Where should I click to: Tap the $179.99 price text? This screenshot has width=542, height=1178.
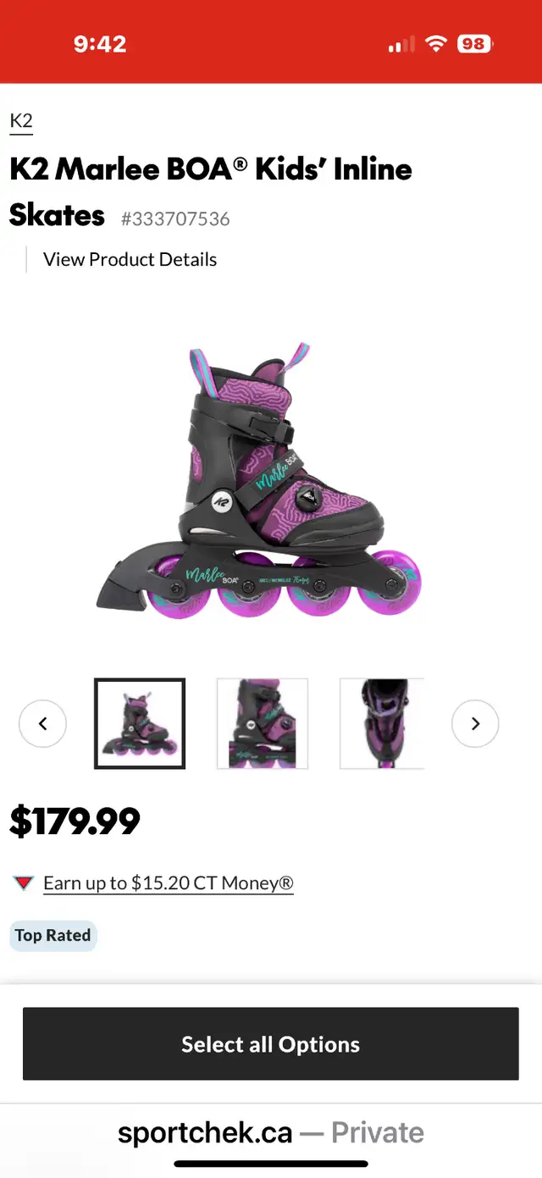[75, 821]
